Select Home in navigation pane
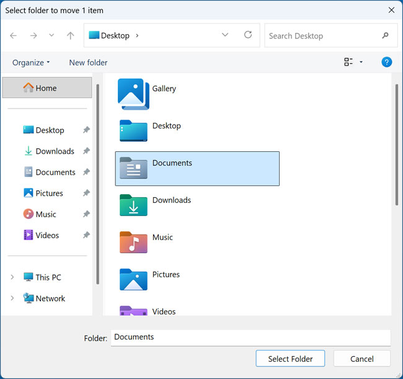The width and height of the screenshot is (403, 379). click(x=47, y=87)
